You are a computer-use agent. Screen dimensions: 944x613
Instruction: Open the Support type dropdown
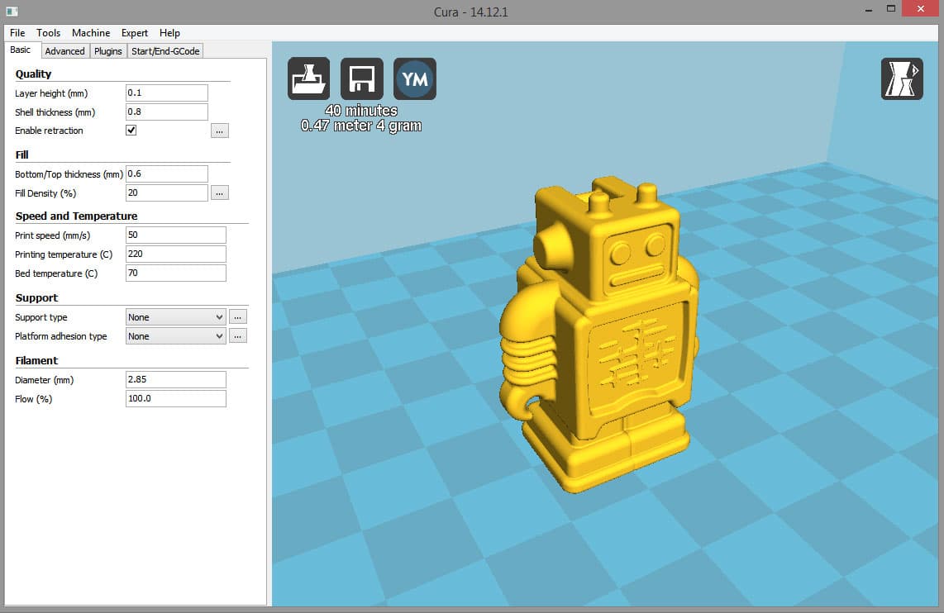[174, 316]
